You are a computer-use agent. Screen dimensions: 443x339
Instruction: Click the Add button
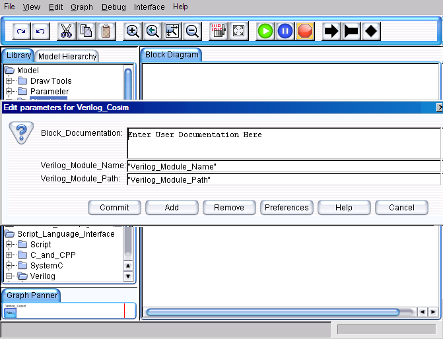[172, 208]
